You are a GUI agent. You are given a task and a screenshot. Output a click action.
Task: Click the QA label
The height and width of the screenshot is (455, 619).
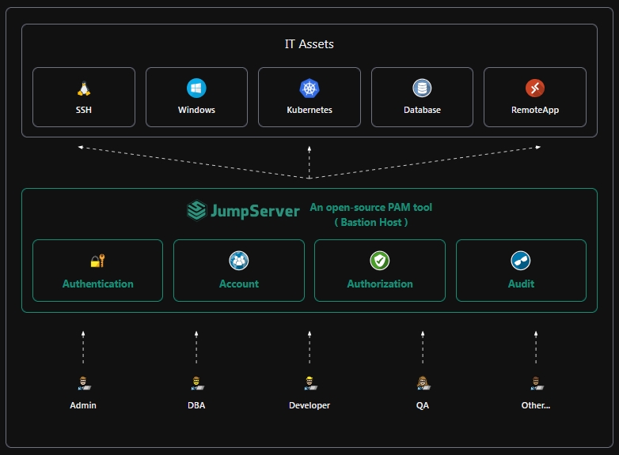(423, 405)
